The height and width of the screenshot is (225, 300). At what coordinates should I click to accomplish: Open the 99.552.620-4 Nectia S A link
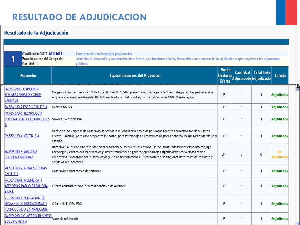click(x=22, y=136)
